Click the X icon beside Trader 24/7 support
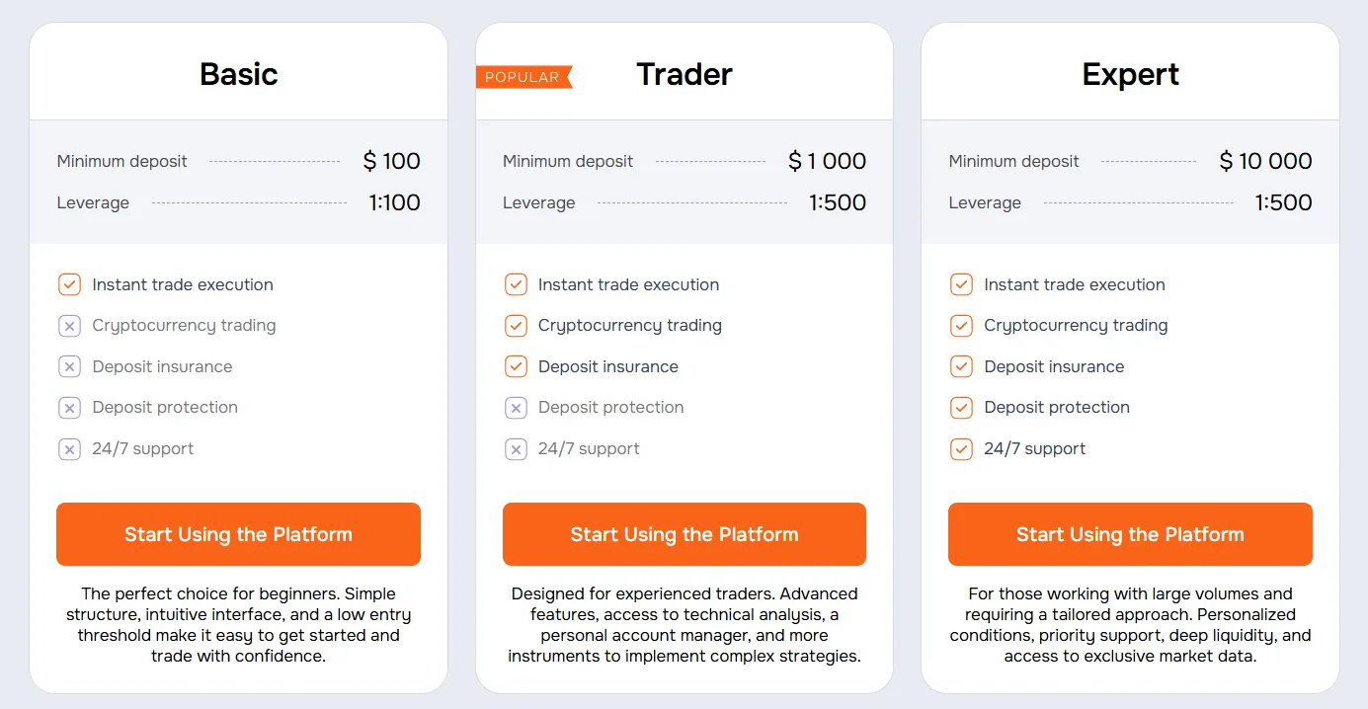Viewport: 1368px width, 709px height. click(x=516, y=449)
